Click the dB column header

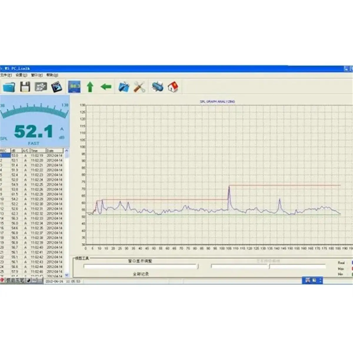(x=16, y=151)
